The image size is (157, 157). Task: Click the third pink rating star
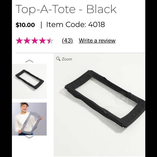(35, 41)
